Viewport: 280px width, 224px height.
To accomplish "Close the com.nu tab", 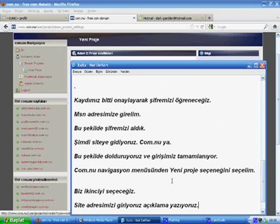I will (134, 18).
